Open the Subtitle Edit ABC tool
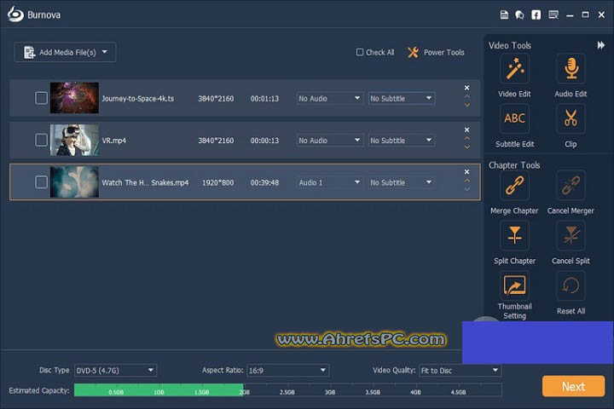 (514, 118)
